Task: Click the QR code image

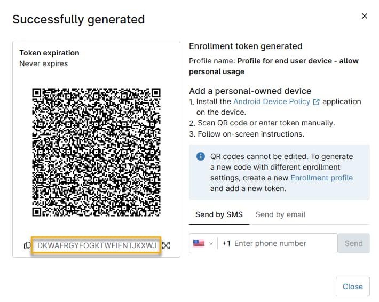Action: click(96, 152)
